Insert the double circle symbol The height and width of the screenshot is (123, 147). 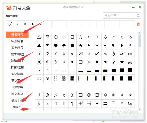point(89,95)
